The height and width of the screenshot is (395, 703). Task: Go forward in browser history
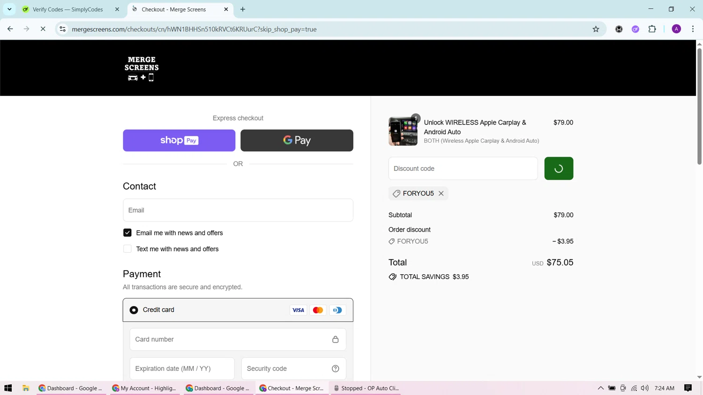point(27,29)
